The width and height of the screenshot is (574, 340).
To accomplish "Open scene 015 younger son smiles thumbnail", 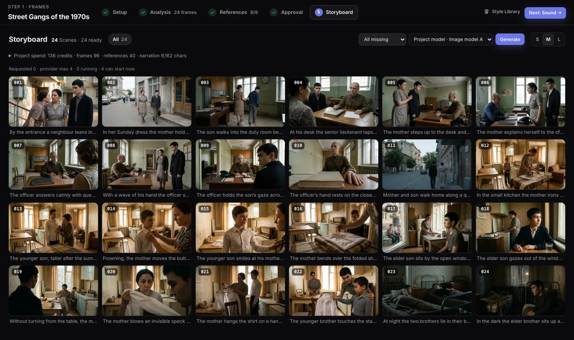I will coord(240,228).
